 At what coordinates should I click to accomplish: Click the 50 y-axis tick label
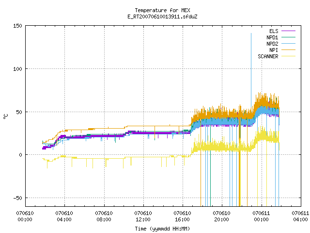pyautogui.click(x=19, y=112)
